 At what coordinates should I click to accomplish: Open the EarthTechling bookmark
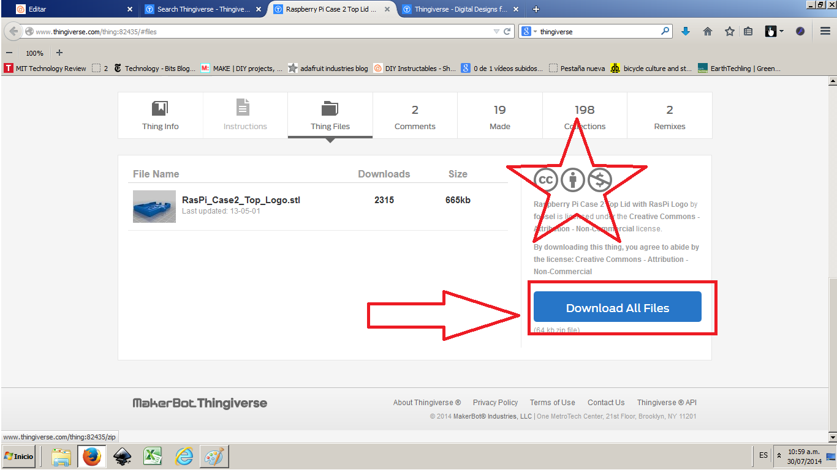tap(739, 69)
